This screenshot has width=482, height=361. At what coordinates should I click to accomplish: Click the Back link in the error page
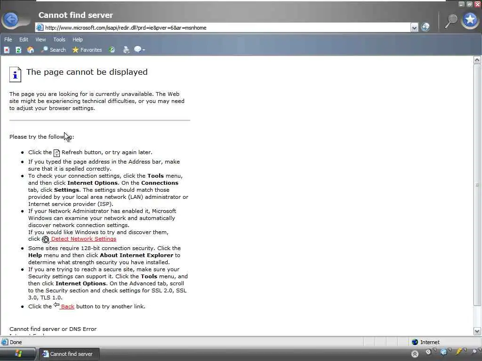click(68, 306)
